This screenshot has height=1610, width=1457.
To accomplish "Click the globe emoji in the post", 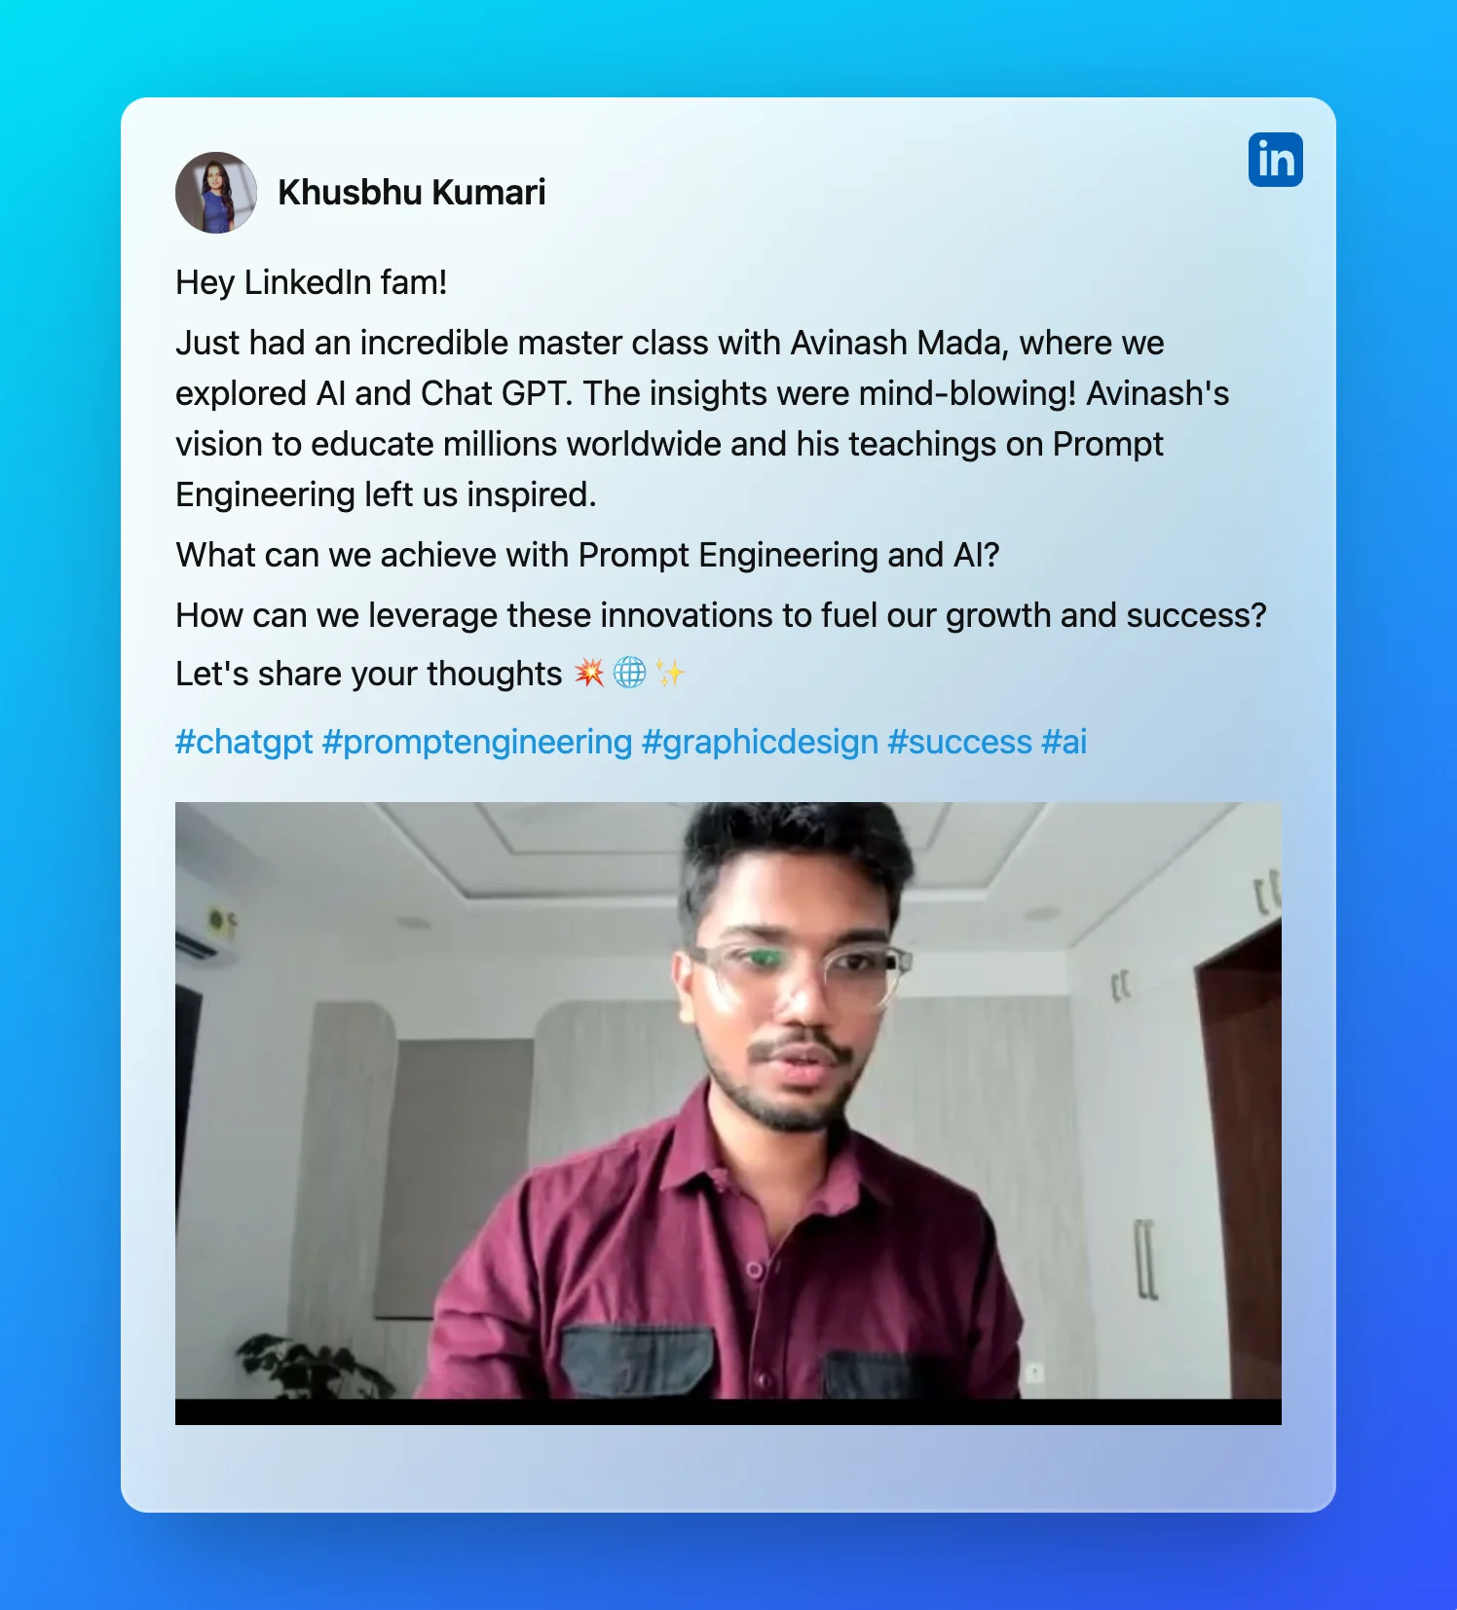I will tap(629, 673).
